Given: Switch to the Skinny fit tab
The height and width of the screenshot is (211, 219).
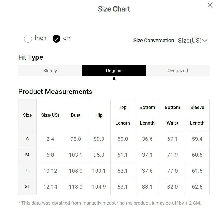Looking at the screenshot, I should tap(50, 71).
